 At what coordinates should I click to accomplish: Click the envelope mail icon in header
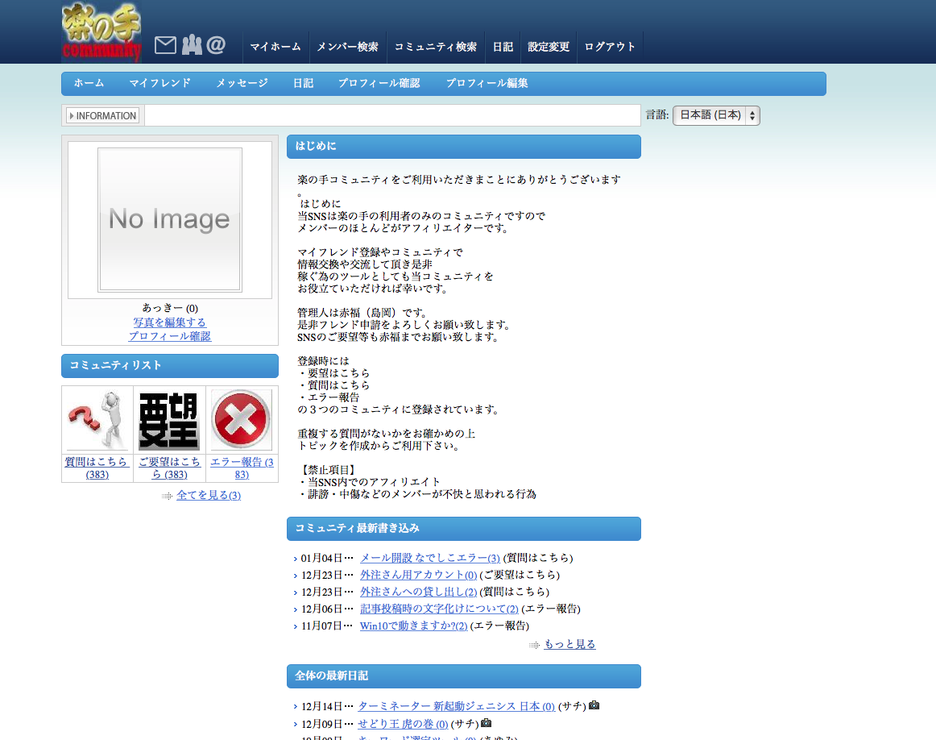point(165,45)
